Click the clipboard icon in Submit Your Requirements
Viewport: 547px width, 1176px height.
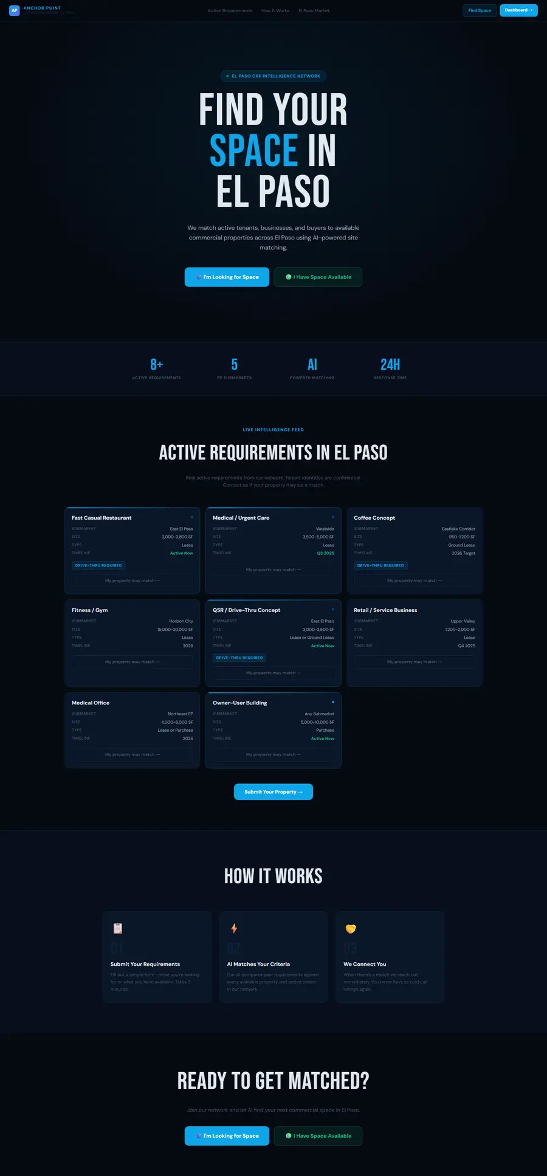click(118, 928)
